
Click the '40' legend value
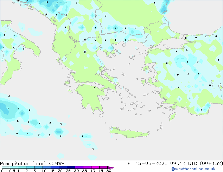click(93, 171)
